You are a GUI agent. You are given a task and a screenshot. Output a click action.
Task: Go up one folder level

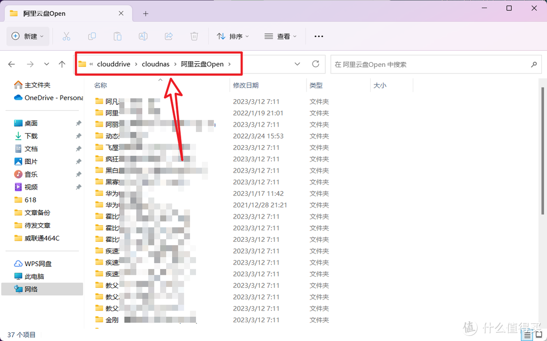62,64
